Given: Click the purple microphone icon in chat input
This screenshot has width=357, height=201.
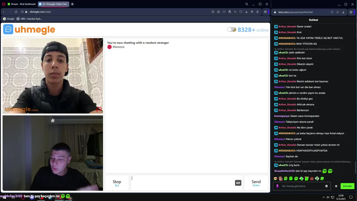Looking at the screenshot, I should pos(277,186).
